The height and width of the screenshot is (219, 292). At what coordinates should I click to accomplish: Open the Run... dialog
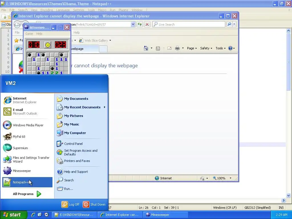pyautogui.click(x=81, y=189)
